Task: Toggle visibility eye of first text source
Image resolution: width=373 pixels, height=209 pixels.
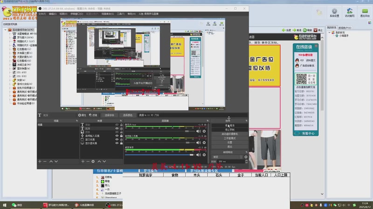Action: pyautogui.click(x=117, y=124)
